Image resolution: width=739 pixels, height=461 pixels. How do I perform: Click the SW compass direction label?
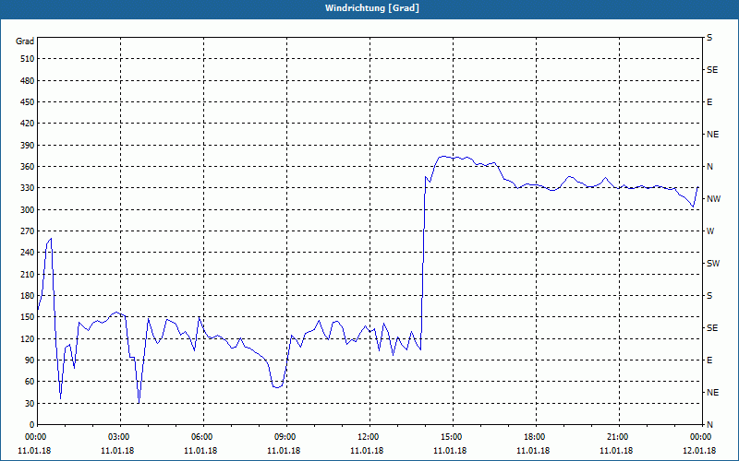coord(713,264)
